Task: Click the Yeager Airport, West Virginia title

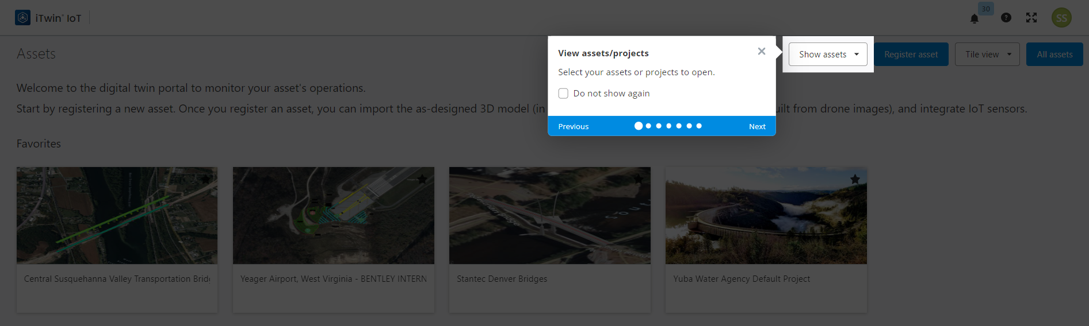Action: [x=333, y=279]
